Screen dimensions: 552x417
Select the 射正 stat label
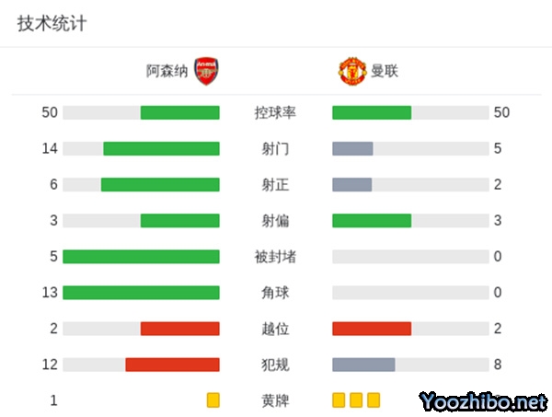275,185
